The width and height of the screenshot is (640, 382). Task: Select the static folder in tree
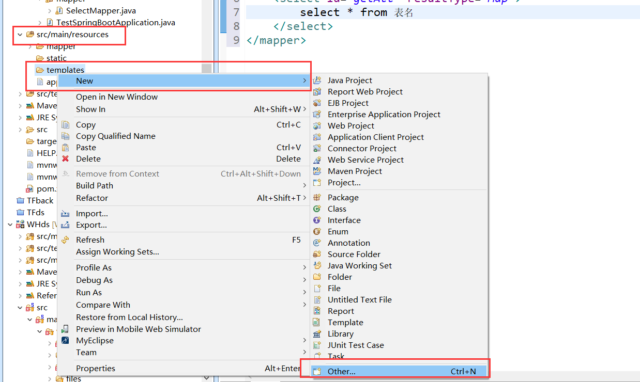coord(56,58)
